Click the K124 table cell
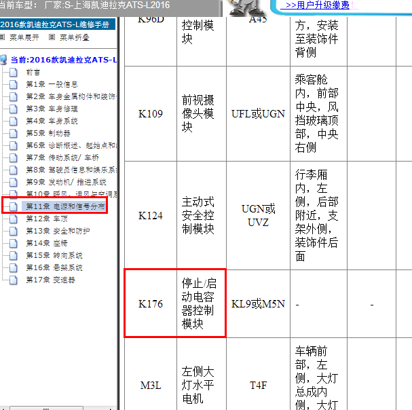 tap(151, 215)
